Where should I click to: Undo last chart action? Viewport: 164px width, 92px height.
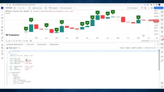pyautogui.click(x=75, y=8)
